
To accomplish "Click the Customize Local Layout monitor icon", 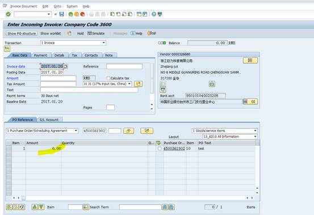I will 160,14.
